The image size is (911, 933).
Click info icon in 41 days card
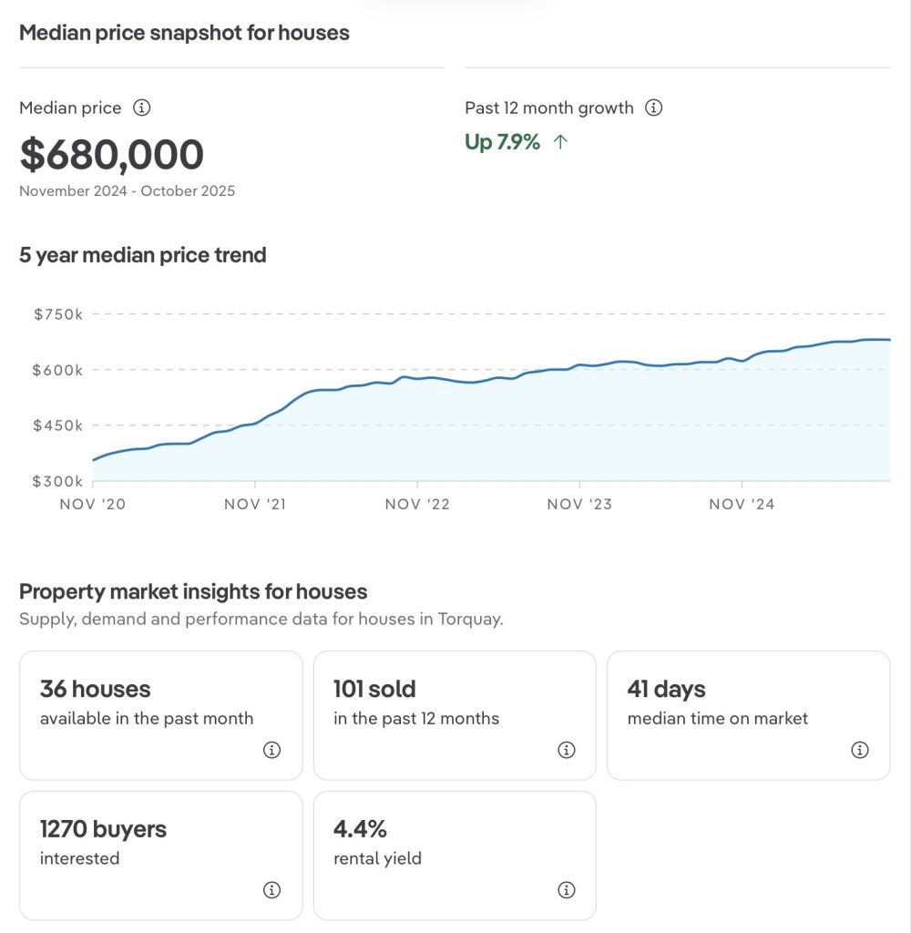[859, 750]
